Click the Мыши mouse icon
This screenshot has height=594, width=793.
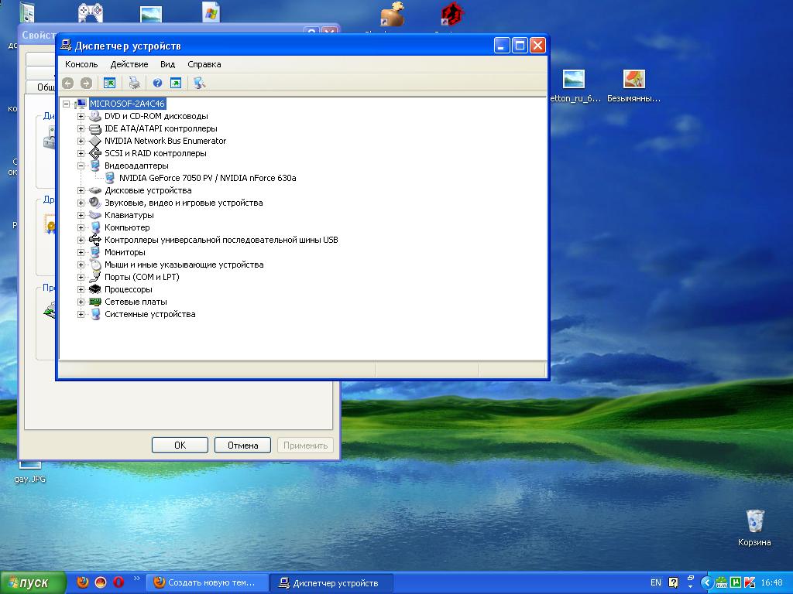[x=95, y=265]
